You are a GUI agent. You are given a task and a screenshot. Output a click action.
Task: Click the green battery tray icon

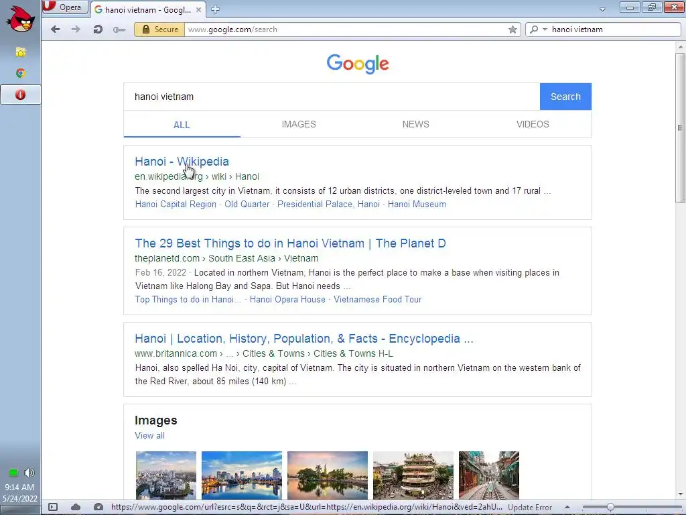(x=13, y=472)
